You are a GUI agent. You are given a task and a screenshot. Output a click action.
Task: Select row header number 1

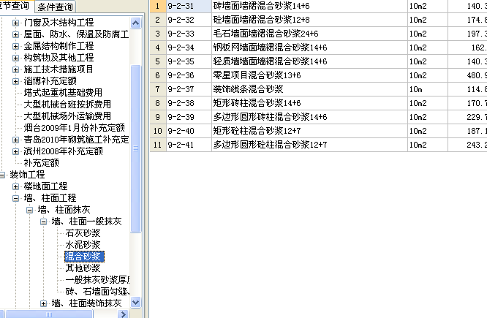pyautogui.click(x=158, y=6)
